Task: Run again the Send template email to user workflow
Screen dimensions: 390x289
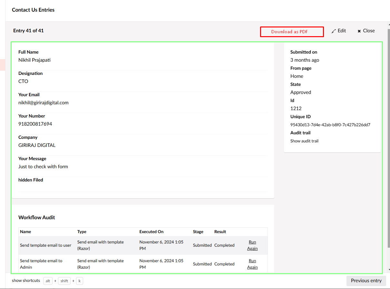Action: click(252, 245)
